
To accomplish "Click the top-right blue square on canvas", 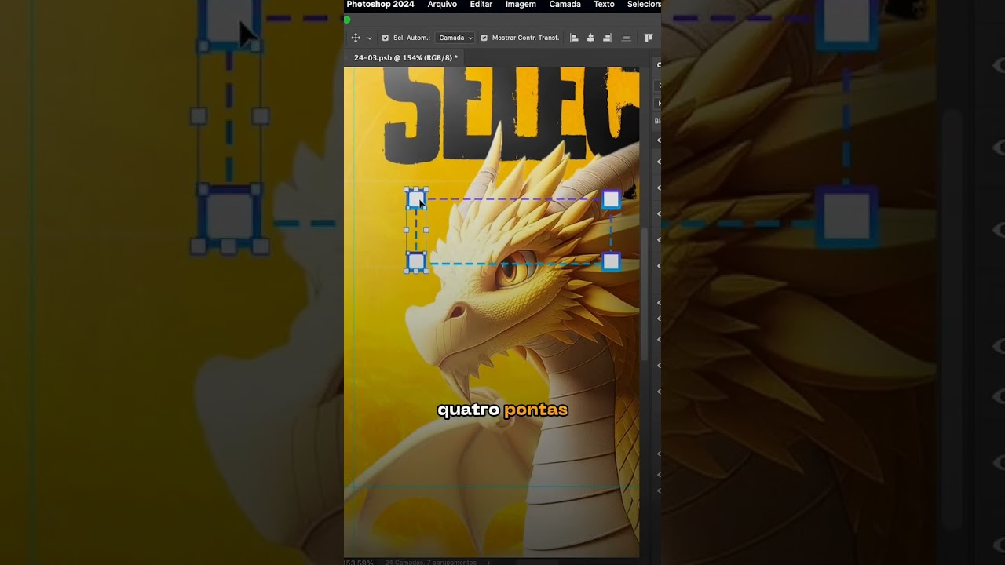I will tap(611, 199).
